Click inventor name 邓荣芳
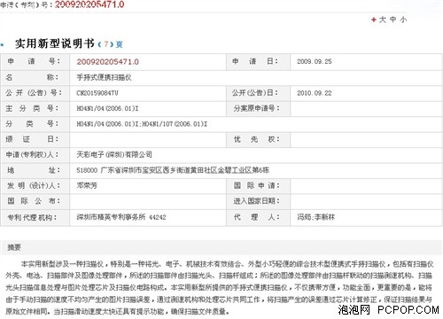The height and width of the screenshot is (319, 443). pos(87,185)
